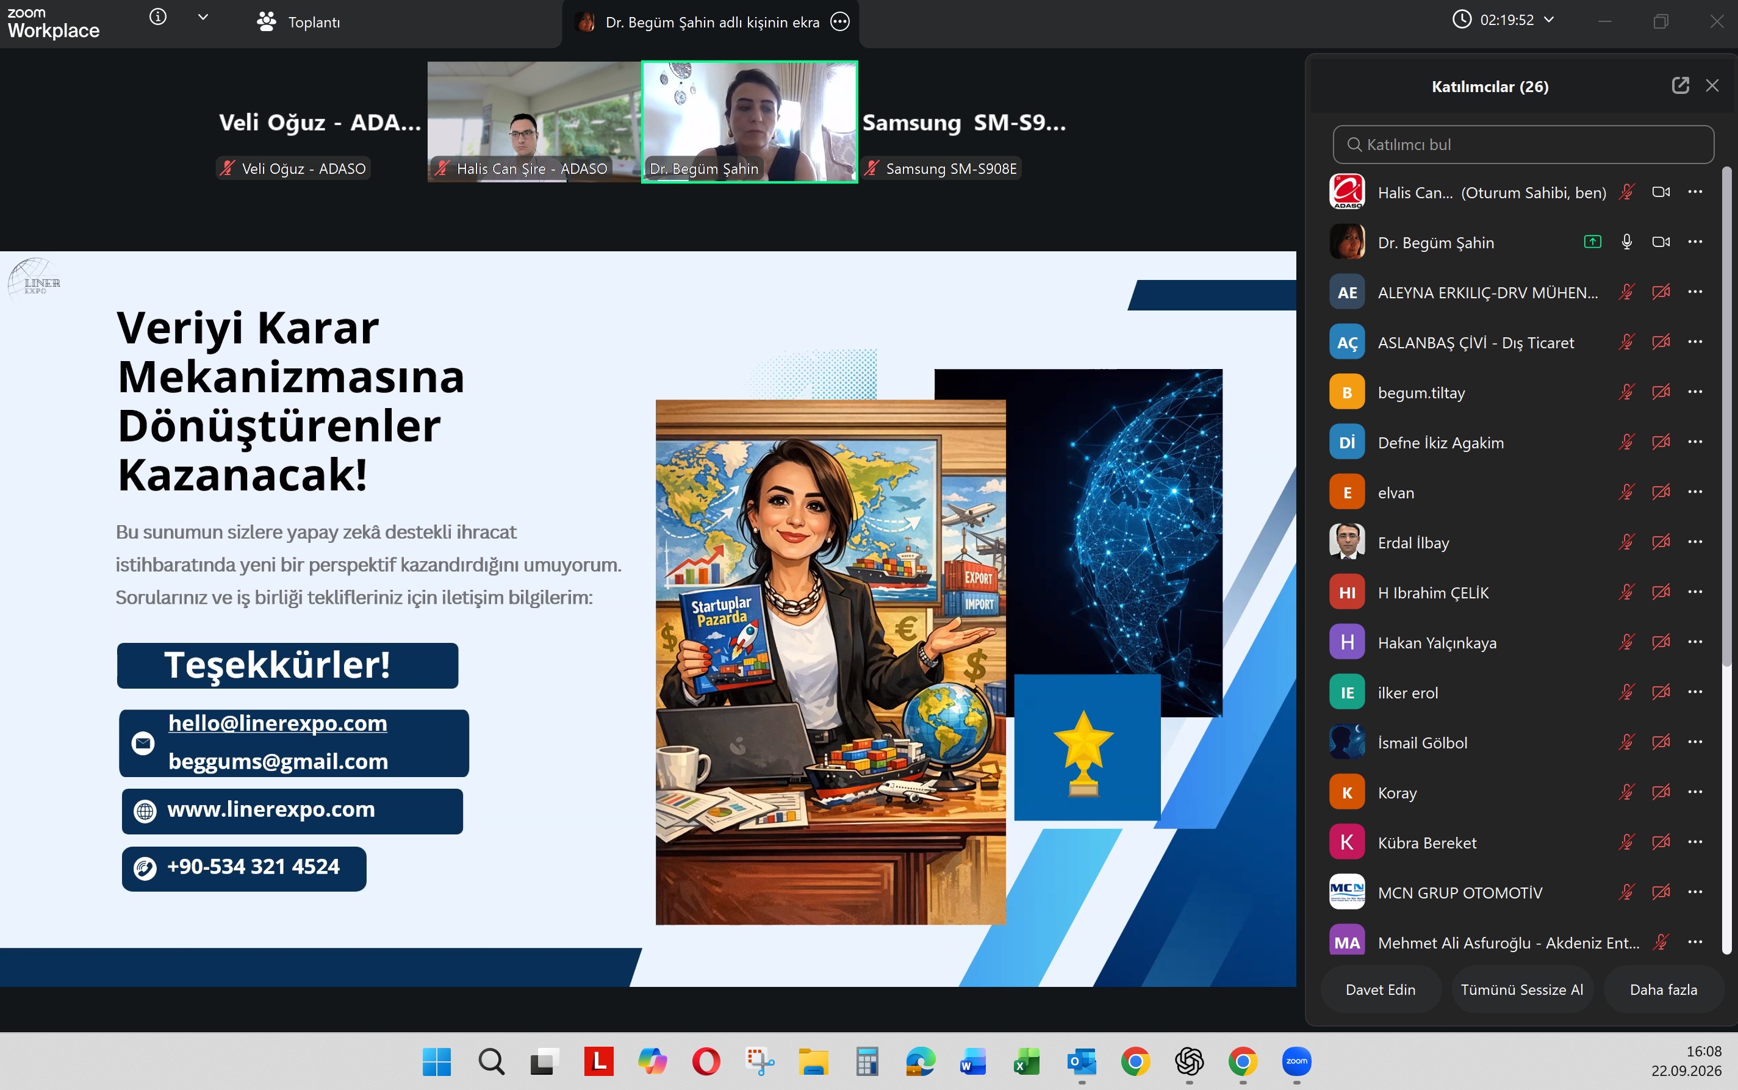
Task: Open Word from taskbar
Action: tap(974, 1062)
